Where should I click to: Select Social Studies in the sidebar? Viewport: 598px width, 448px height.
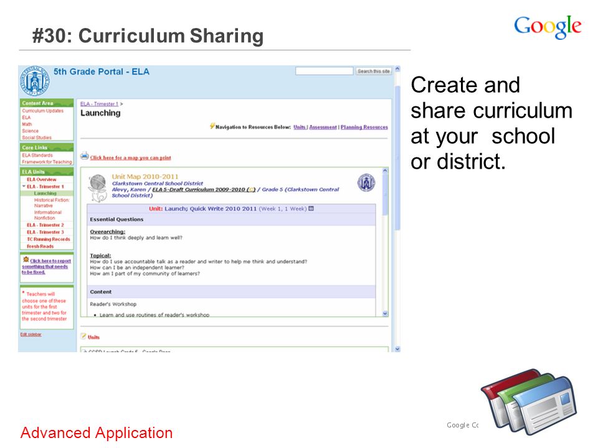click(37, 138)
